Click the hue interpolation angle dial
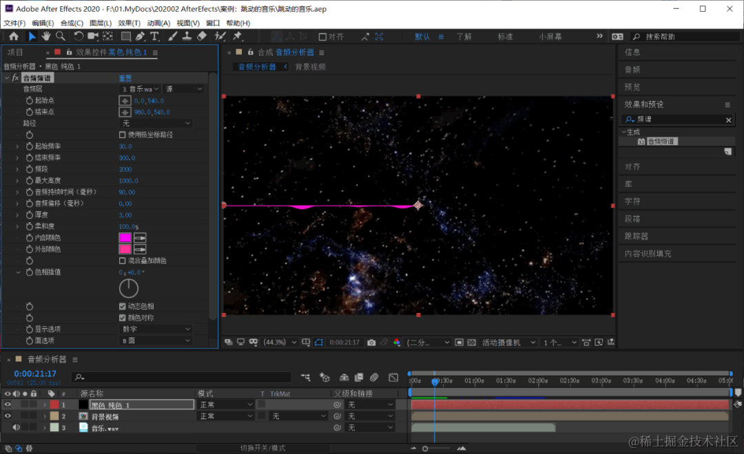The height and width of the screenshot is (454, 744). (129, 288)
